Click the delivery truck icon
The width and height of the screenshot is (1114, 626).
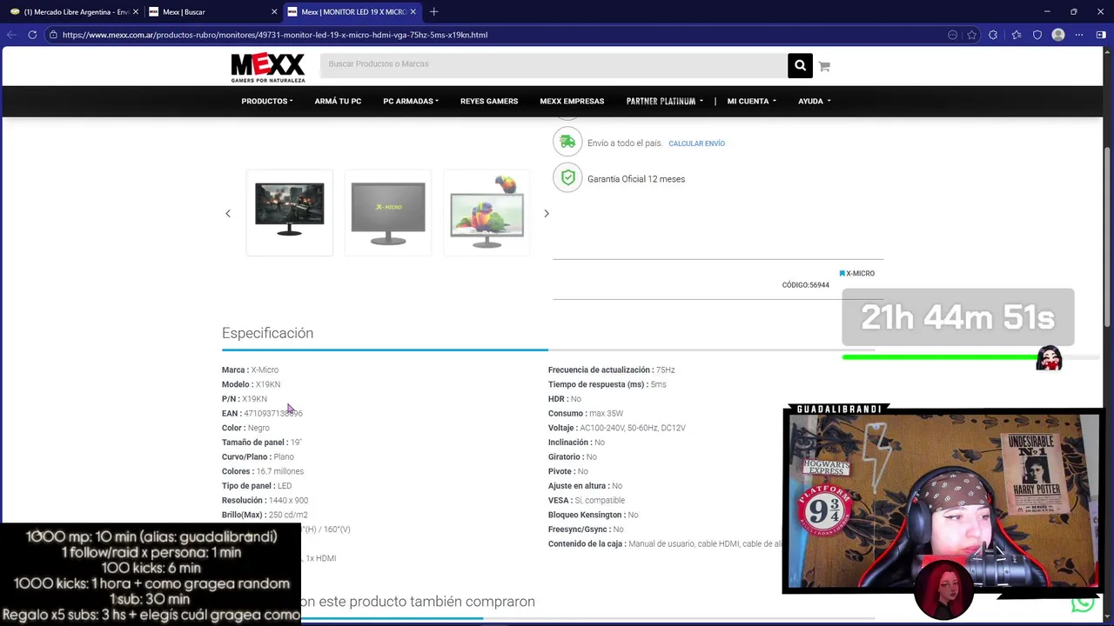coord(567,142)
